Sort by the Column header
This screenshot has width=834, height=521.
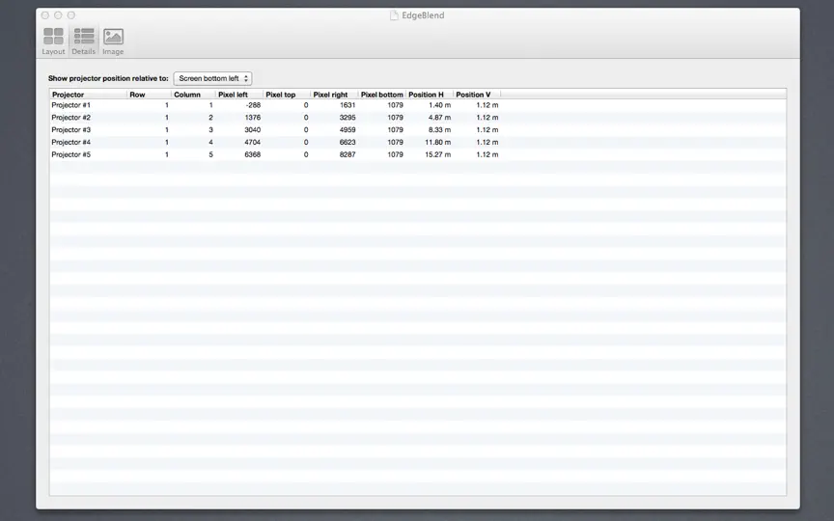click(194, 95)
